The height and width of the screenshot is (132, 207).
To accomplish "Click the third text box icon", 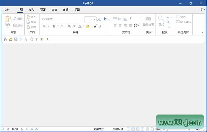I will [125, 19].
